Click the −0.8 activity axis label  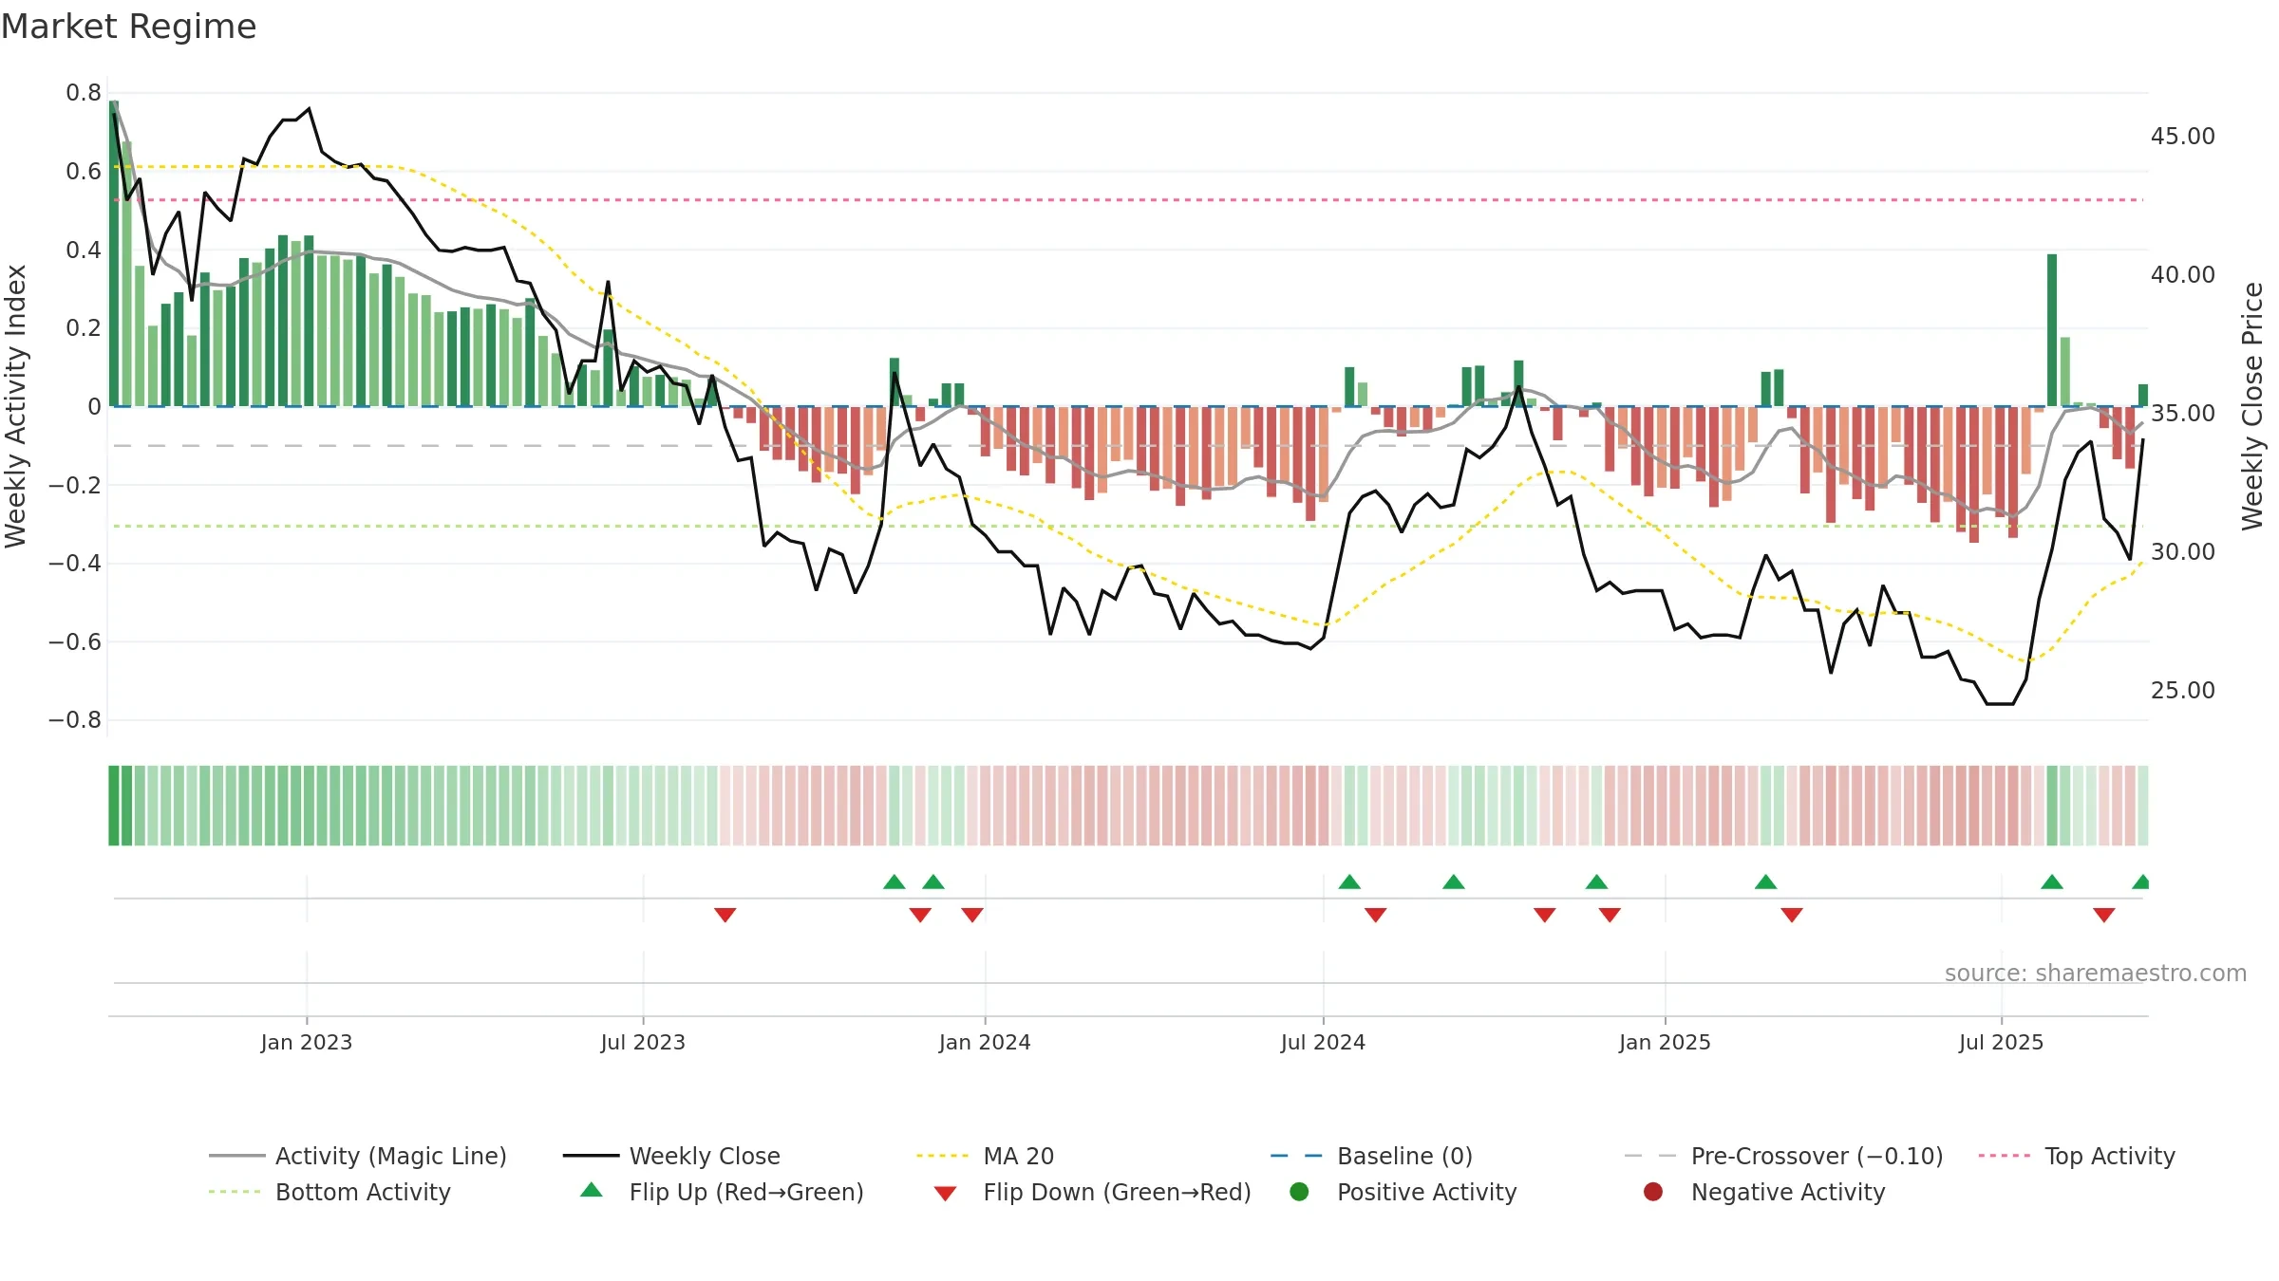75,720
